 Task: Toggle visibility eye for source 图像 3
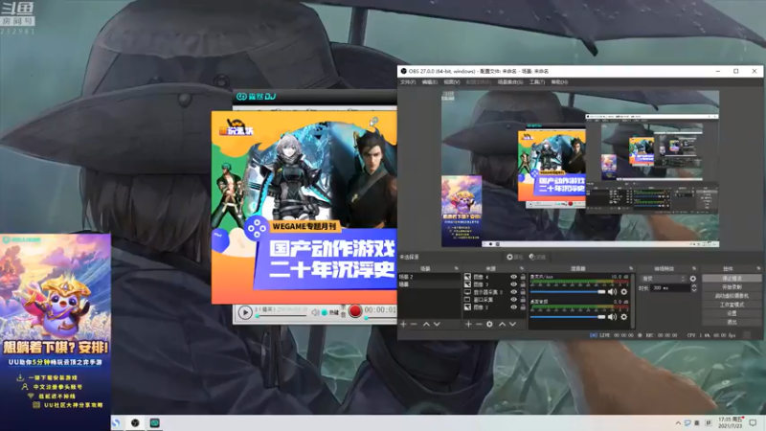(x=513, y=284)
